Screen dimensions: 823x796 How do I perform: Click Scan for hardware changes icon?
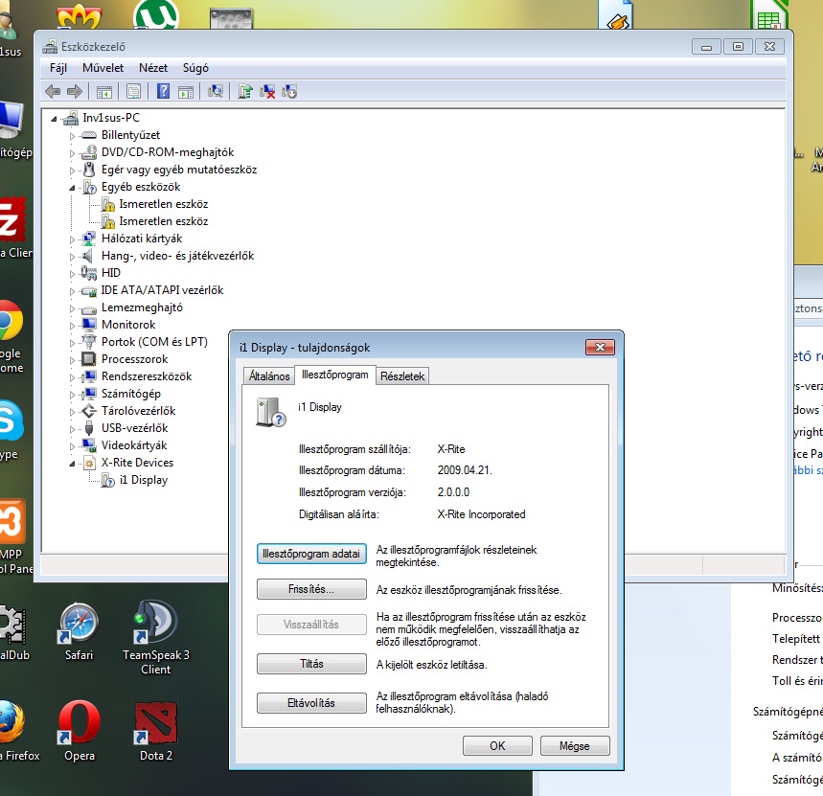[x=216, y=91]
